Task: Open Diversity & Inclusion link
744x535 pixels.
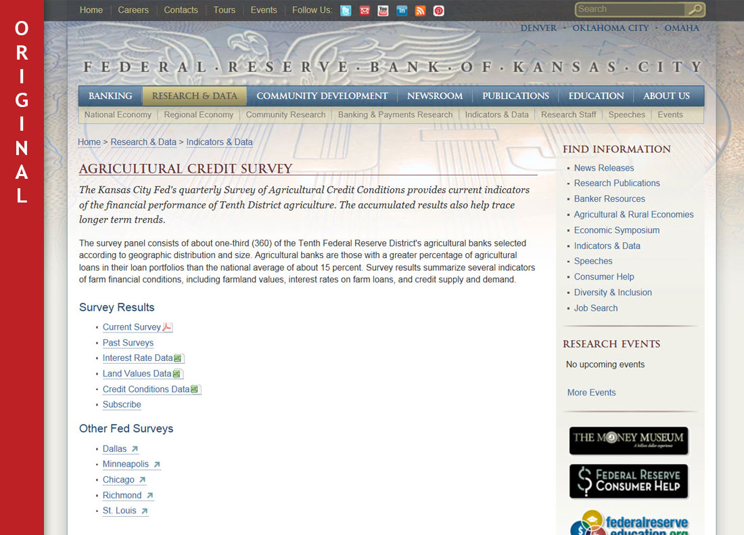Action: 613,292
